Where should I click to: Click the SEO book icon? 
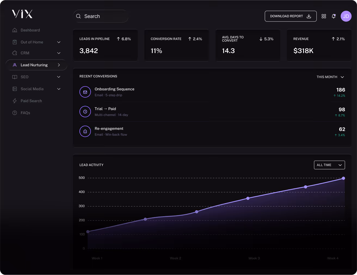coord(15,77)
